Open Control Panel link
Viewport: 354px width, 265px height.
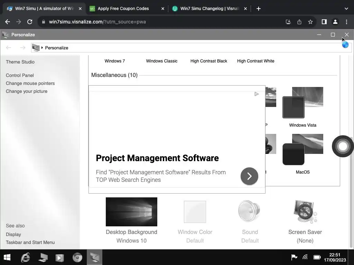pyautogui.click(x=20, y=75)
